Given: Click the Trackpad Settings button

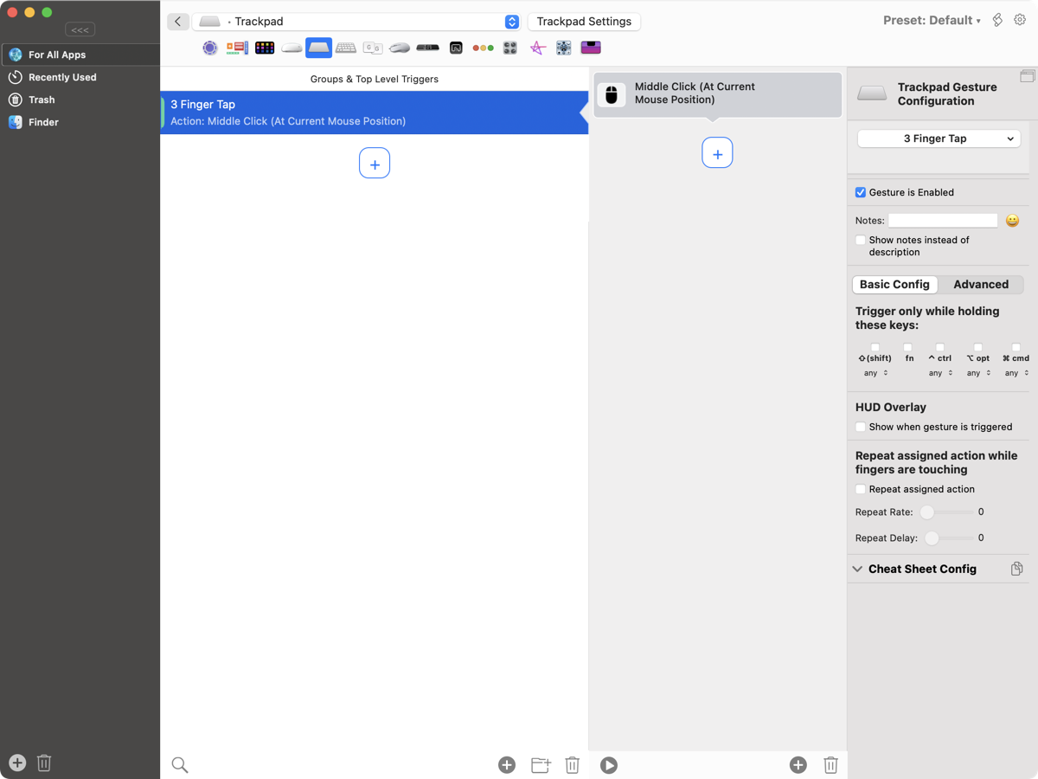Looking at the screenshot, I should pyautogui.click(x=584, y=21).
